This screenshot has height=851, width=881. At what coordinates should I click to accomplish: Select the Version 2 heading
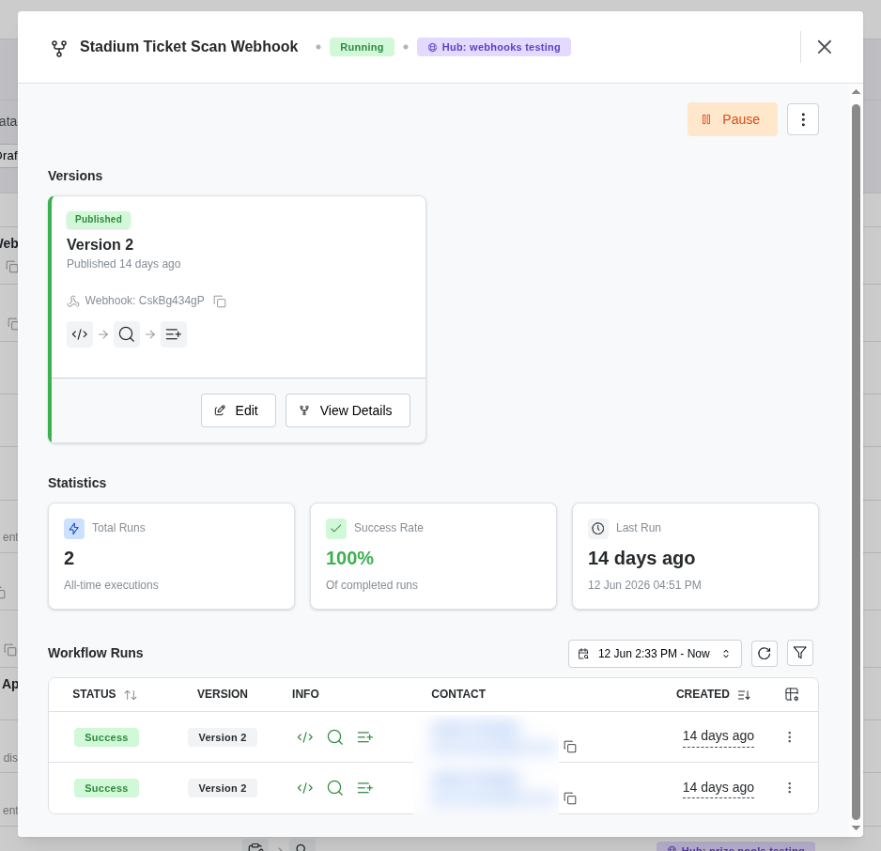(100, 244)
